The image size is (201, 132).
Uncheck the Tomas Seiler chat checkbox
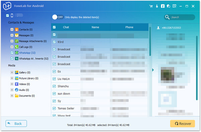54,109
